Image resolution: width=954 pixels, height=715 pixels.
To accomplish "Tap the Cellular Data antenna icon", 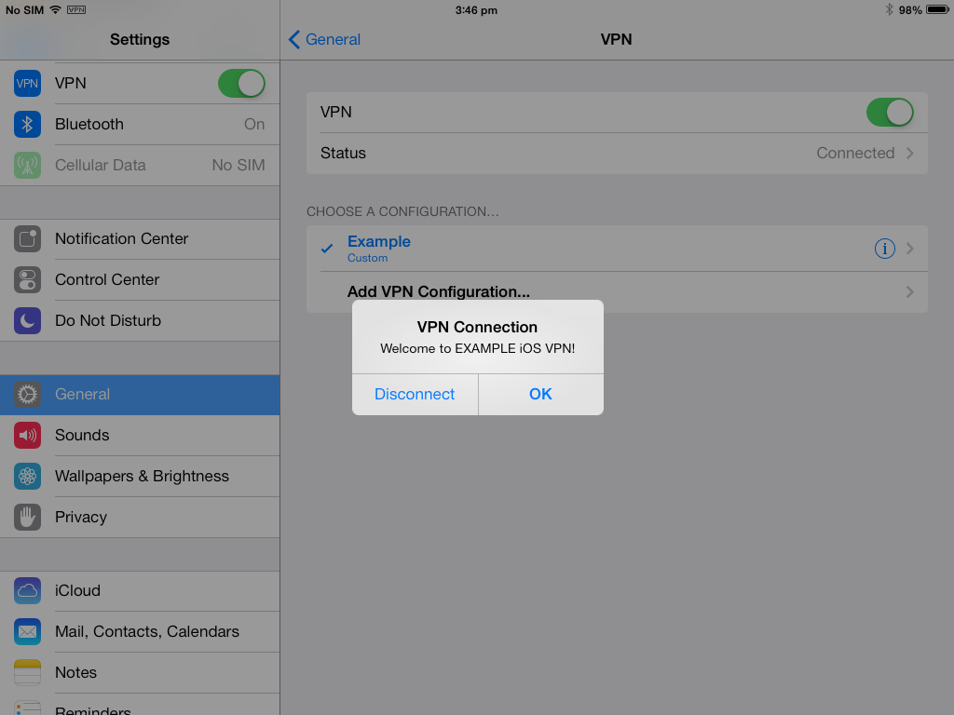I will [x=27, y=165].
